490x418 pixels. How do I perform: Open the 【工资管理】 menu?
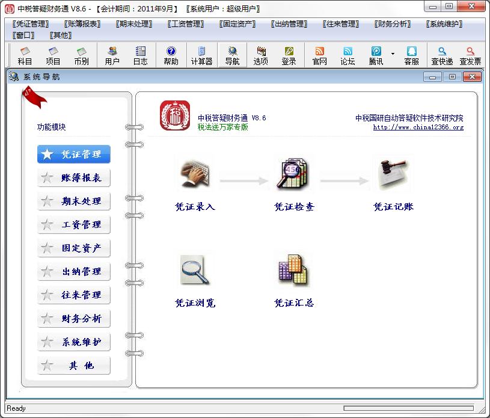(186, 24)
